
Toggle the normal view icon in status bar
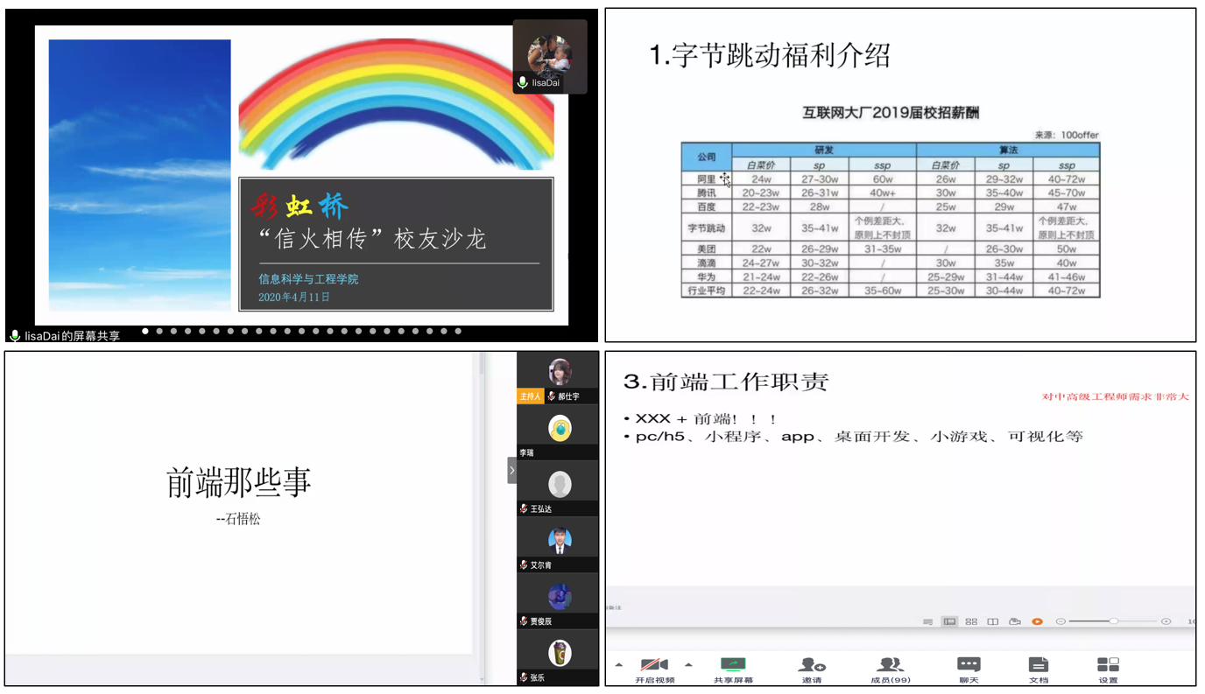coord(949,621)
